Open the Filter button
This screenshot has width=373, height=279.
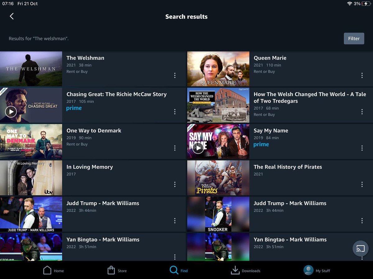click(x=354, y=38)
